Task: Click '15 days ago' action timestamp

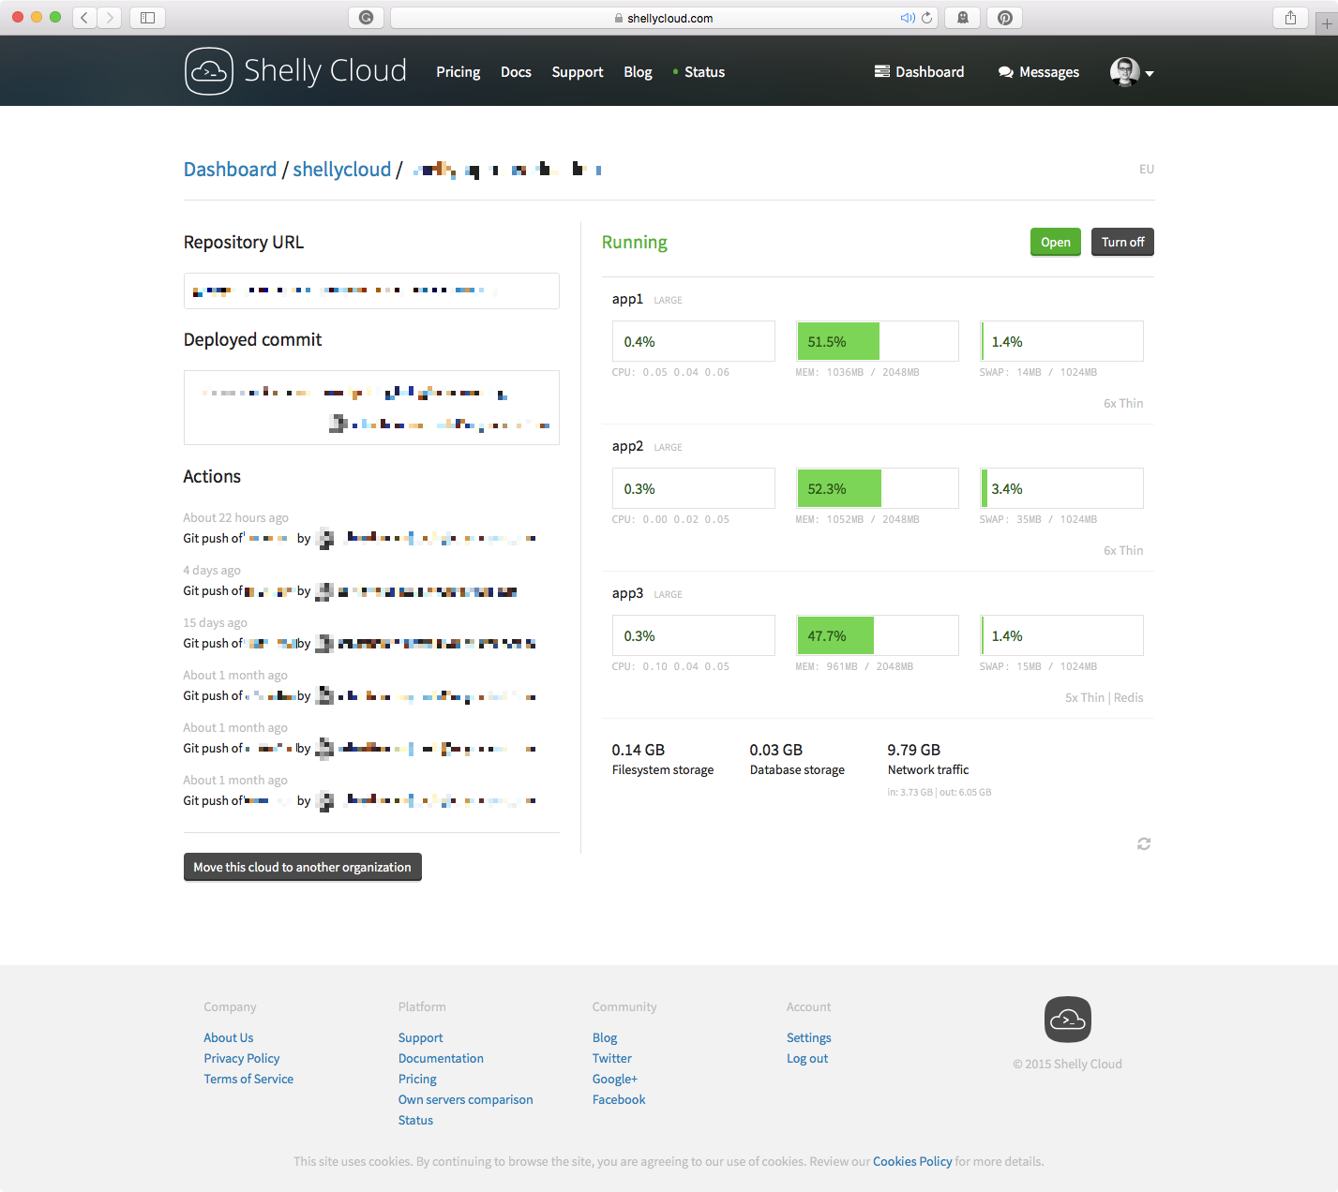Action: 215,622
